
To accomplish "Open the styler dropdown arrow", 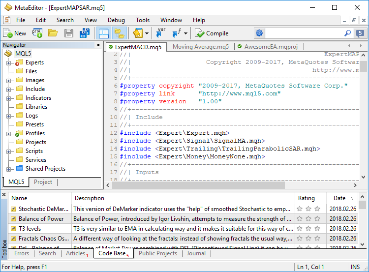I will [147, 33].
